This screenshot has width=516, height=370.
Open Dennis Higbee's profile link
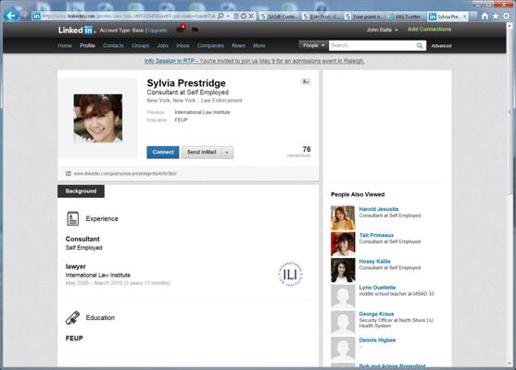tap(377, 340)
